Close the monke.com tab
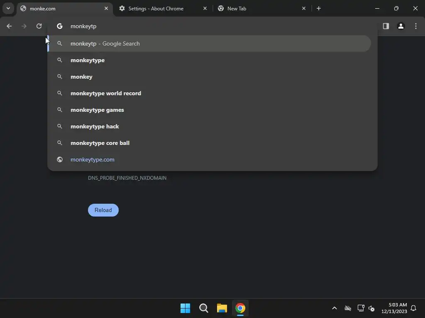The width and height of the screenshot is (425, 318). (x=106, y=8)
